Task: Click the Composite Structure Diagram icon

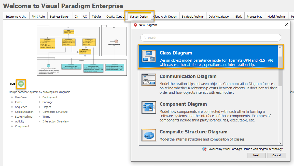Action: (x=149, y=135)
